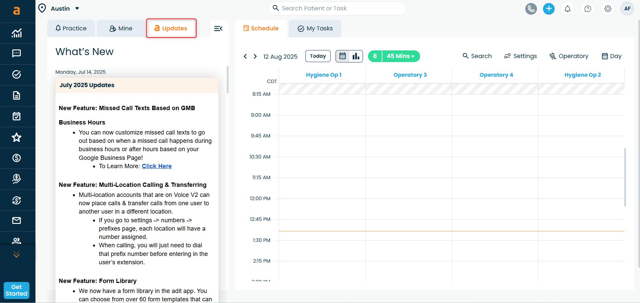
Task: Click the Search Patient or Task field
Action: coord(338,8)
